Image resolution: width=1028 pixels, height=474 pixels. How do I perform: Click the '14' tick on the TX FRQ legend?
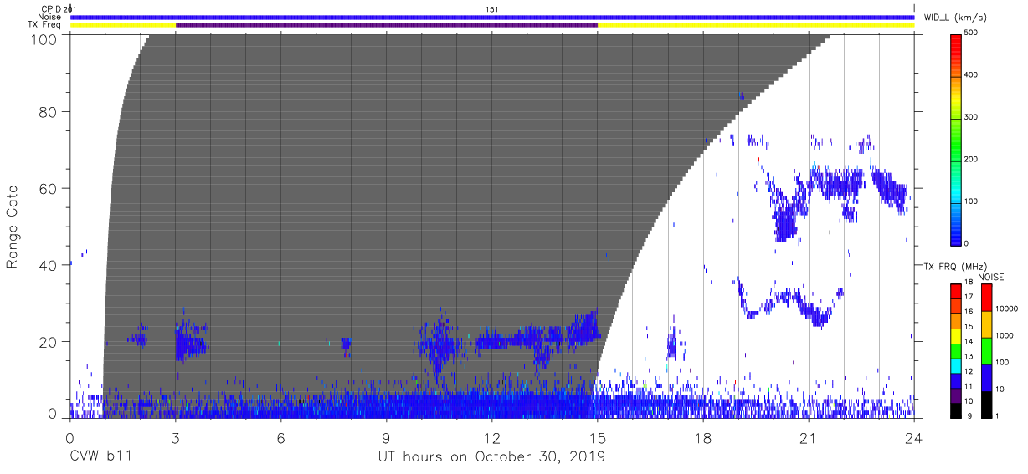[x=969, y=343]
